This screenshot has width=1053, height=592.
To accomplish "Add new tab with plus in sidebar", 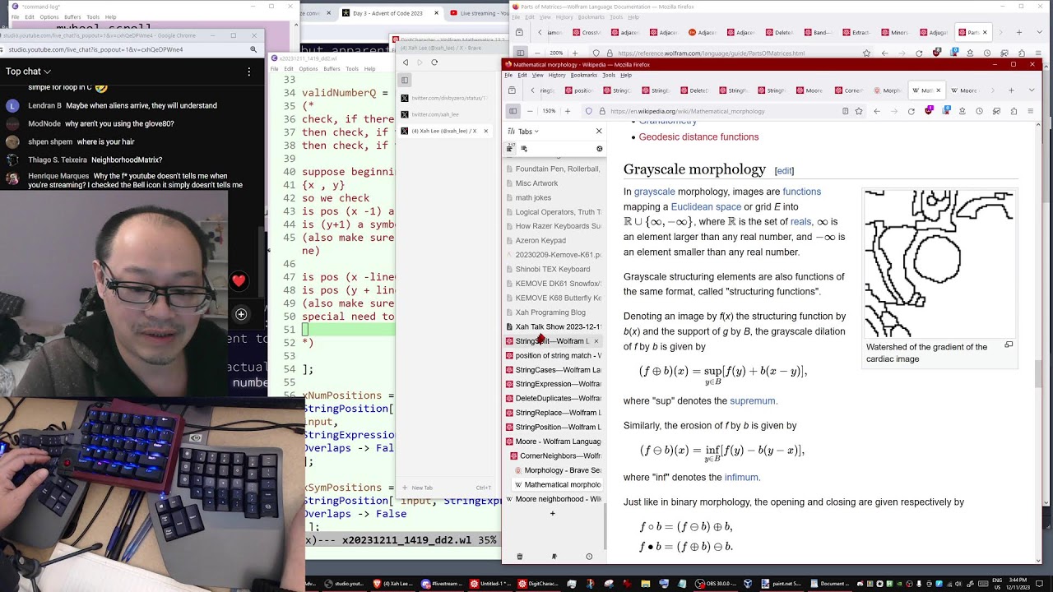I will (552, 514).
